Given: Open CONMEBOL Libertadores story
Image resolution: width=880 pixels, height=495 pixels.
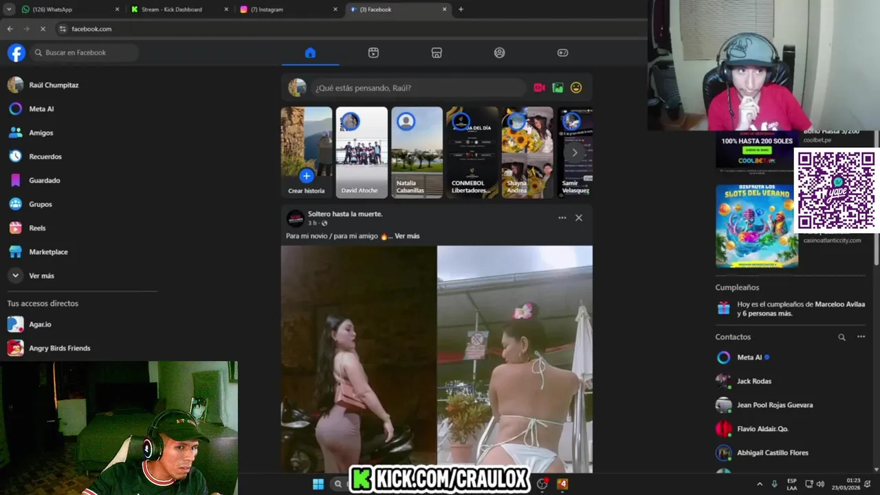Looking at the screenshot, I should tap(472, 153).
